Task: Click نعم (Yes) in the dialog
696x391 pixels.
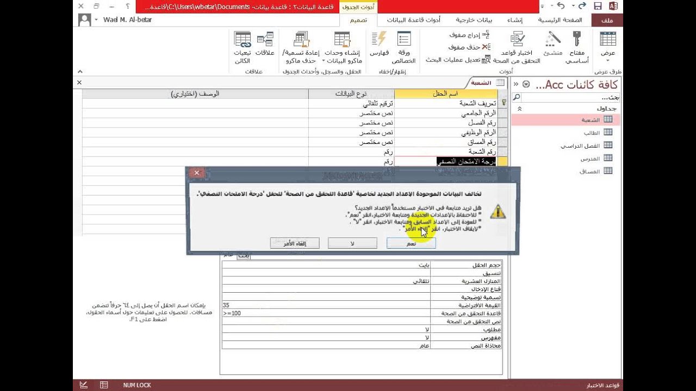Action: pyautogui.click(x=411, y=243)
